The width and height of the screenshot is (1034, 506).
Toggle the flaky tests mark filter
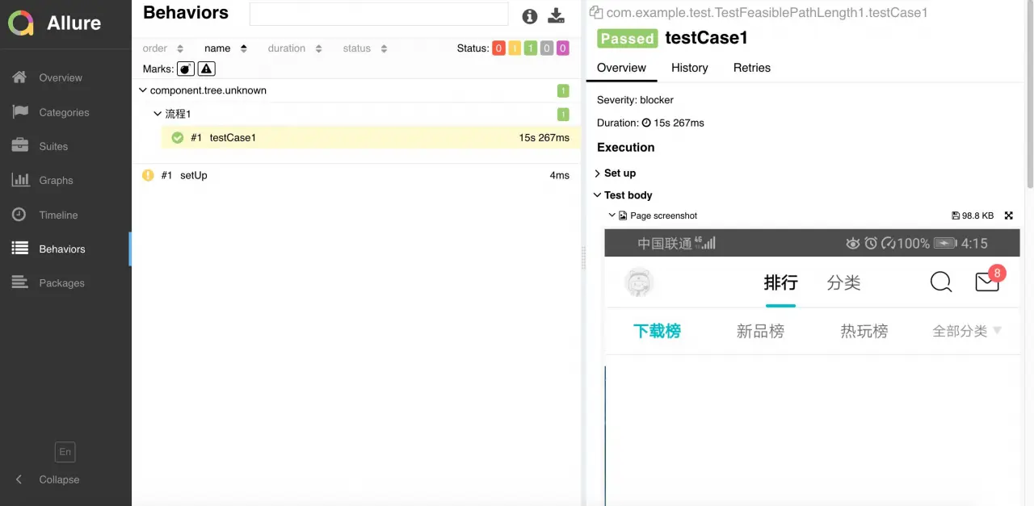pyautogui.click(x=185, y=69)
